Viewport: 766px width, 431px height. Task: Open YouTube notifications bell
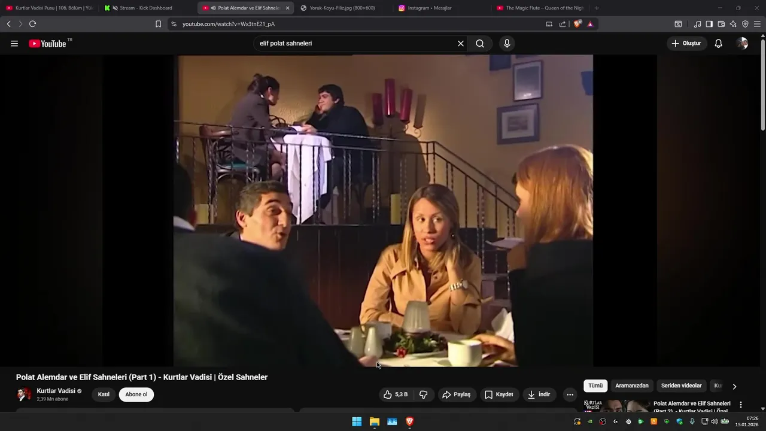719,44
